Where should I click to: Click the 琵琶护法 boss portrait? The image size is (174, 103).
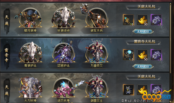pyautogui.click(x=63, y=53)
